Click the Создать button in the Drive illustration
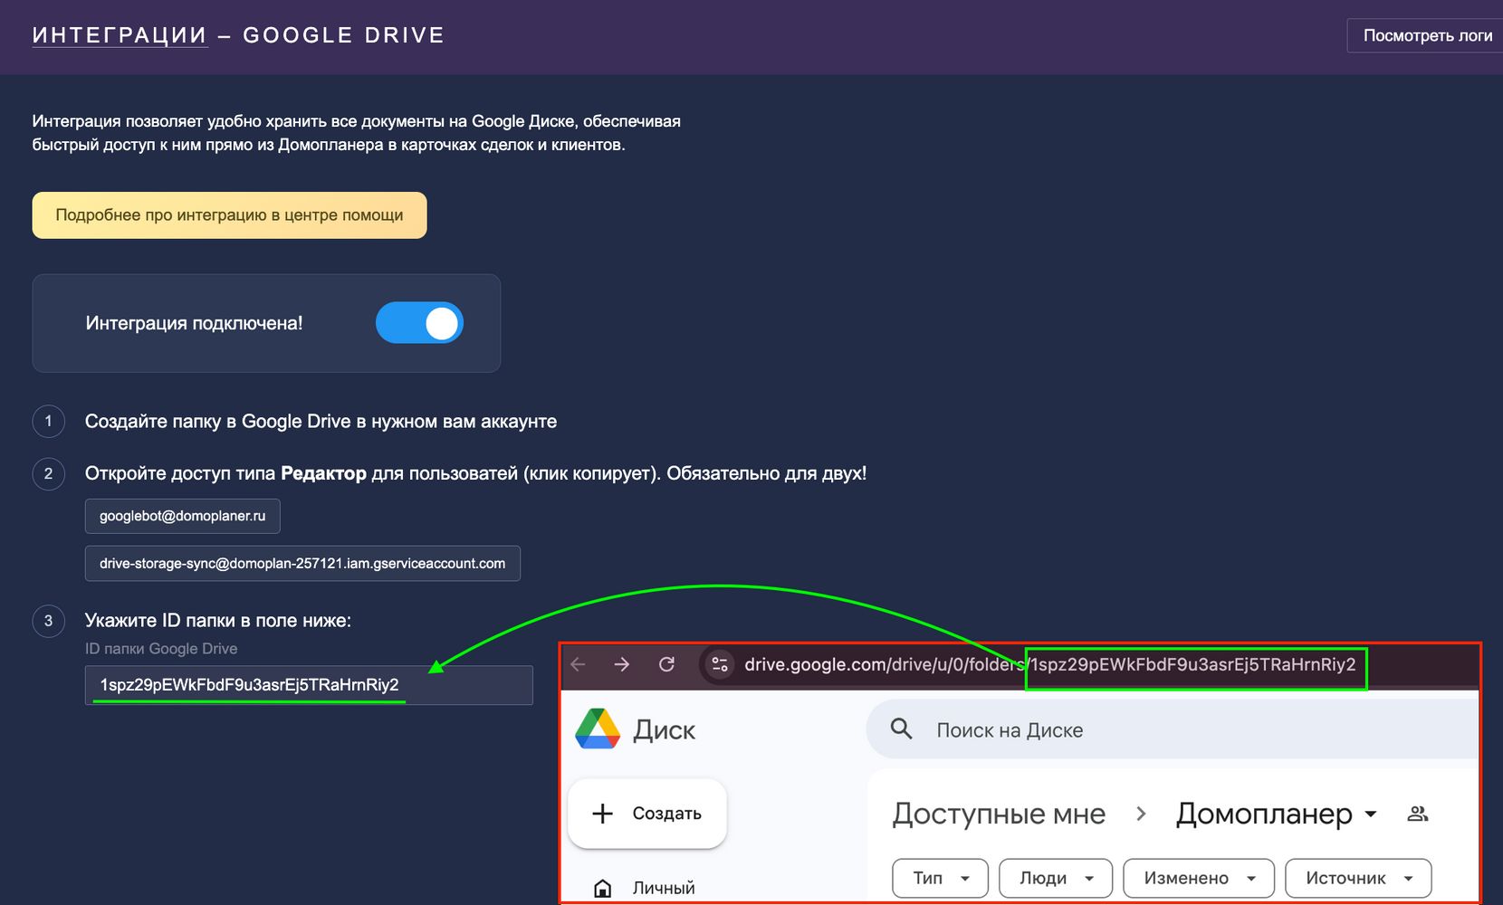The height and width of the screenshot is (905, 1503). [647, 814]
